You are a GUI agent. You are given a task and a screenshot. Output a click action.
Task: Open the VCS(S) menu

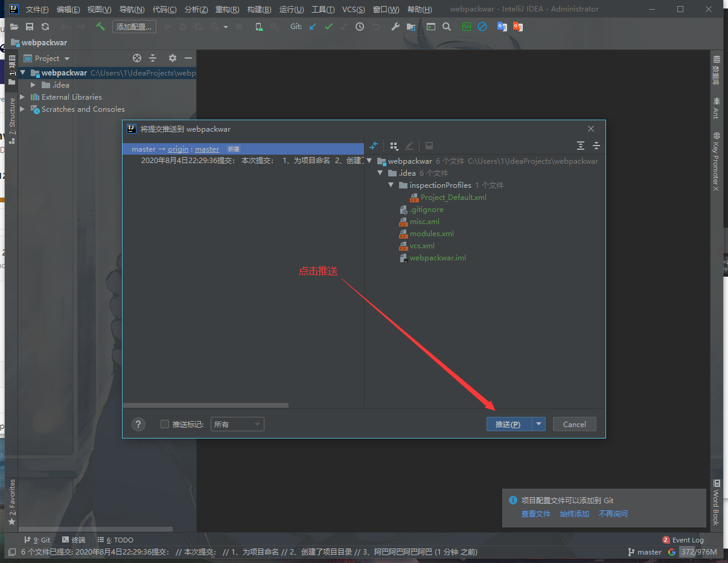(x=353, y=9)
